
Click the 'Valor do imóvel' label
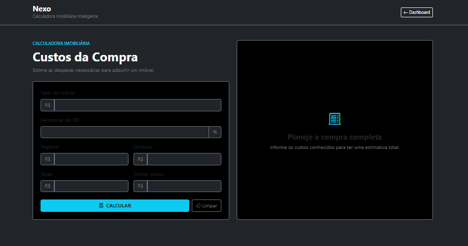coord(58,93)
